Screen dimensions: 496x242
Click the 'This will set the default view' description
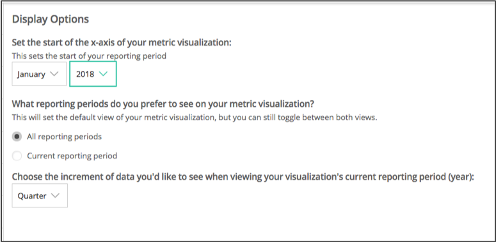point(195,117)
